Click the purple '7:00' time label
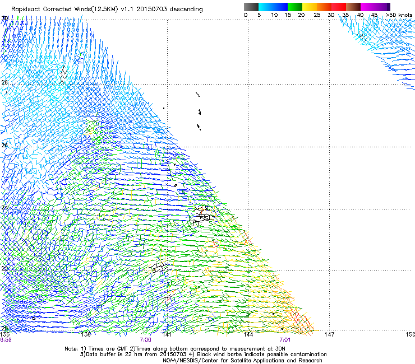This screenshot has width=415, height=364. [146, 340]
